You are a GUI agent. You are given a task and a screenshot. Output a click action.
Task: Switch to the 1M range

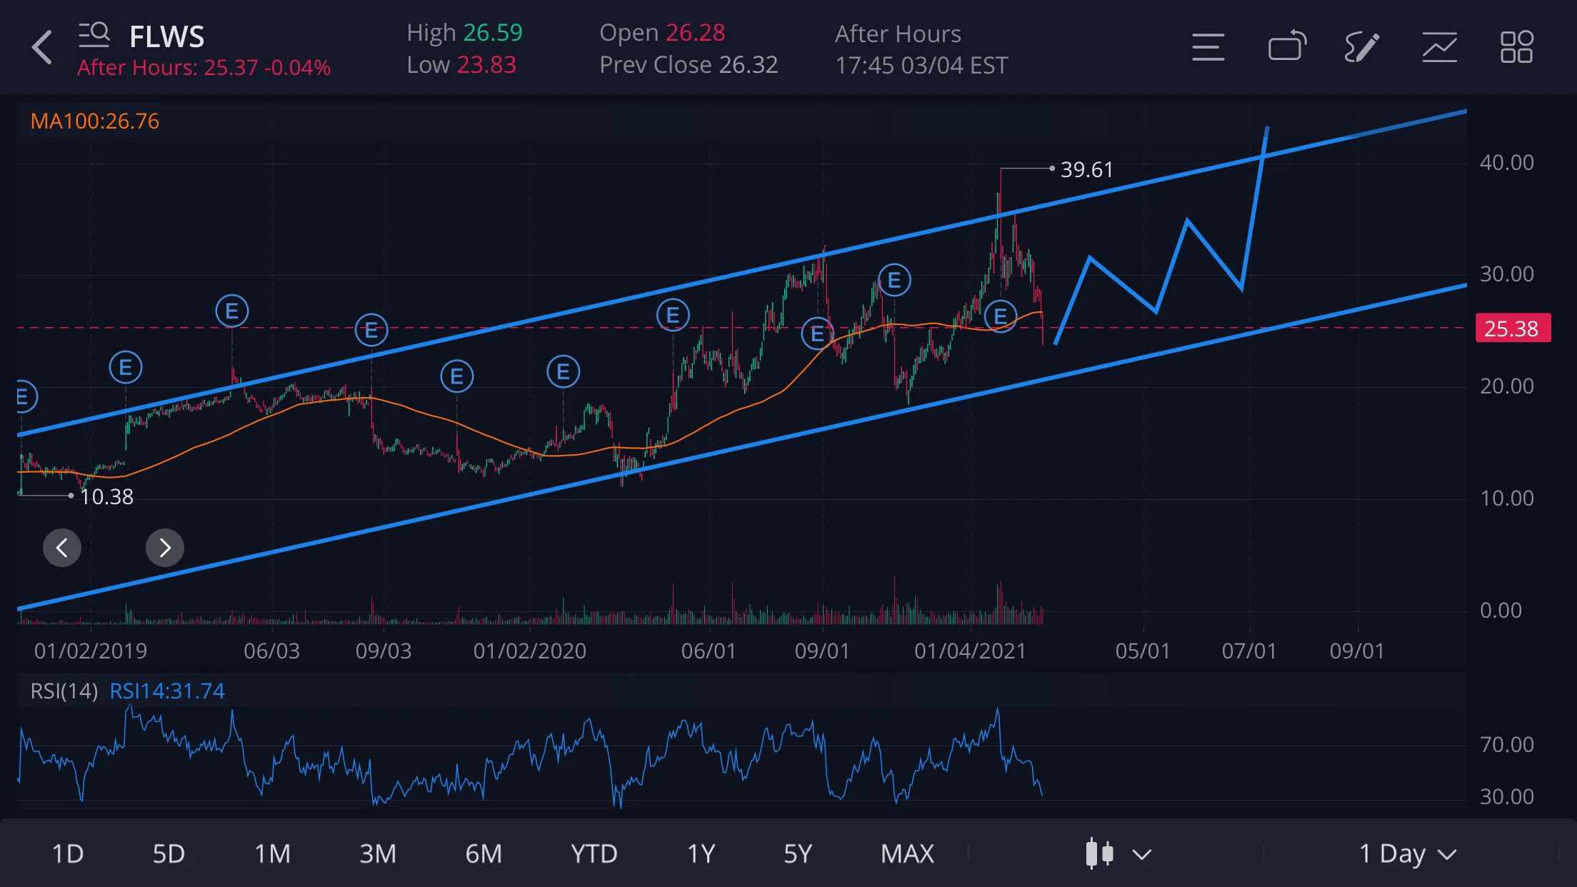pos(272,853)
